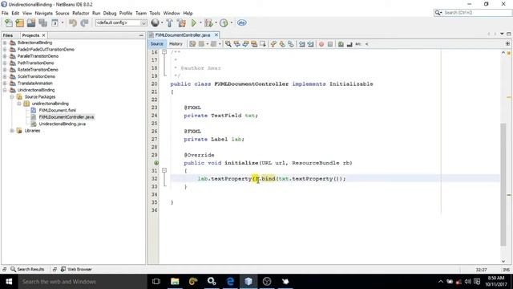Click Find Previous Occurrence icon
Screen dimensions: 513x289
coord(237,44)
